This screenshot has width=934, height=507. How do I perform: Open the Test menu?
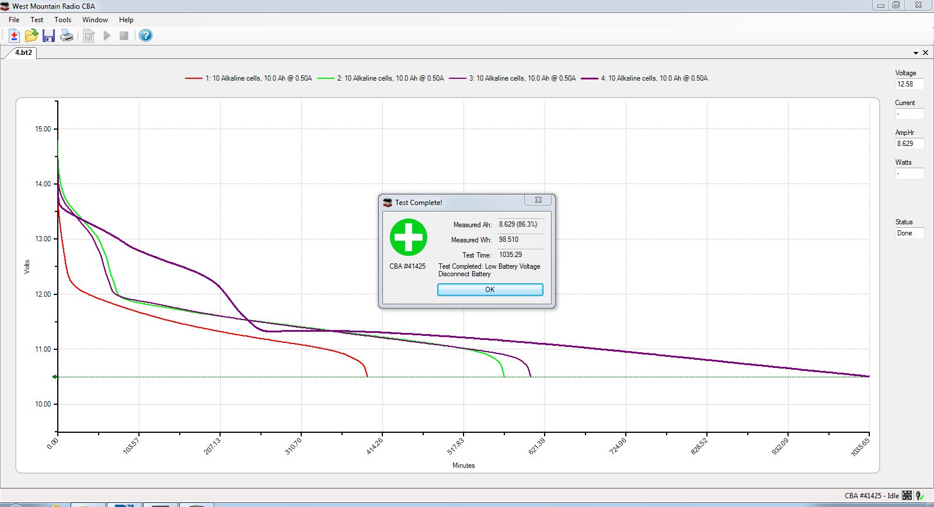[37, 20]
